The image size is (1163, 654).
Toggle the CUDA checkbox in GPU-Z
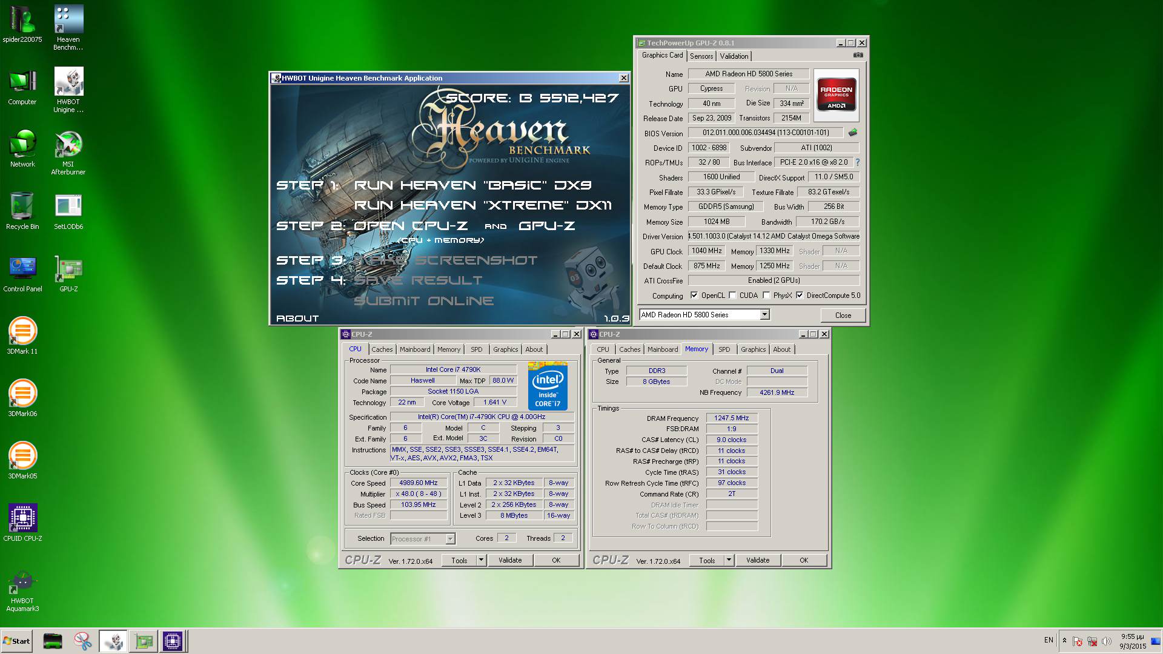tap(732, 296)
